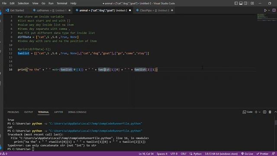The height and width of the screenshot is (156, 277).
Task: Open errors and warnings status indicator
Action: pos(4,154)
